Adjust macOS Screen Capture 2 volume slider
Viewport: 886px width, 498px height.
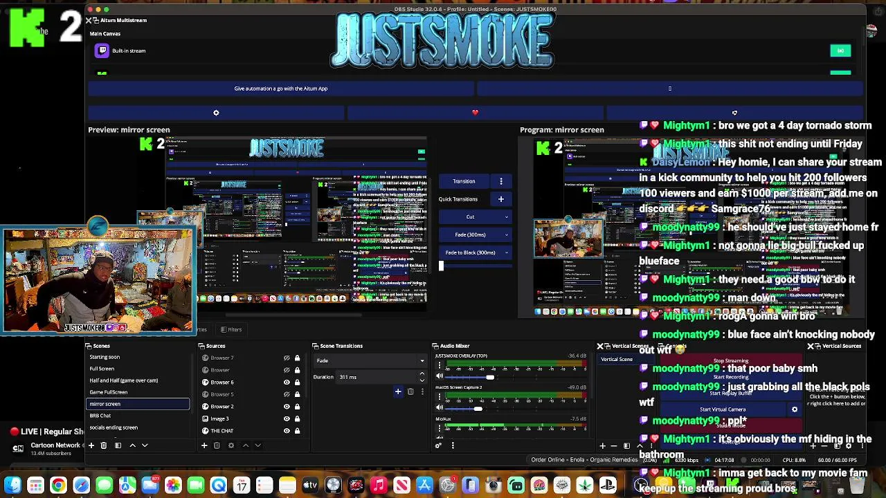[478, 409]
